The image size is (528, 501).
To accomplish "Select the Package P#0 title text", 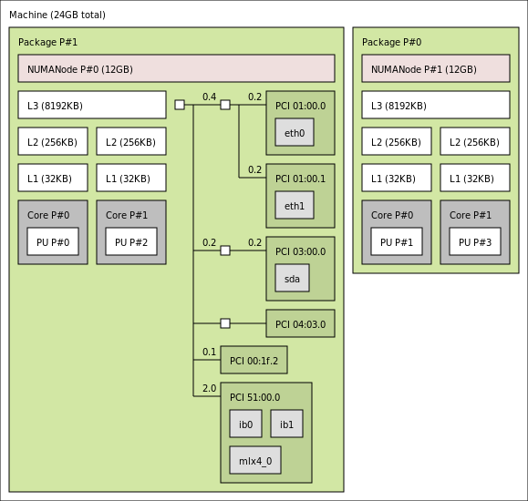I will point(391,42).
